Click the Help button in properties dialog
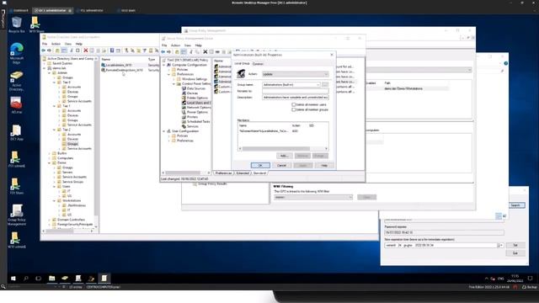Viewport: 539px width, 303px height. click(323, 166)
